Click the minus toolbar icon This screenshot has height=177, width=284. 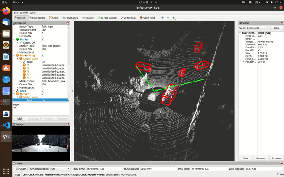point(168,18)
